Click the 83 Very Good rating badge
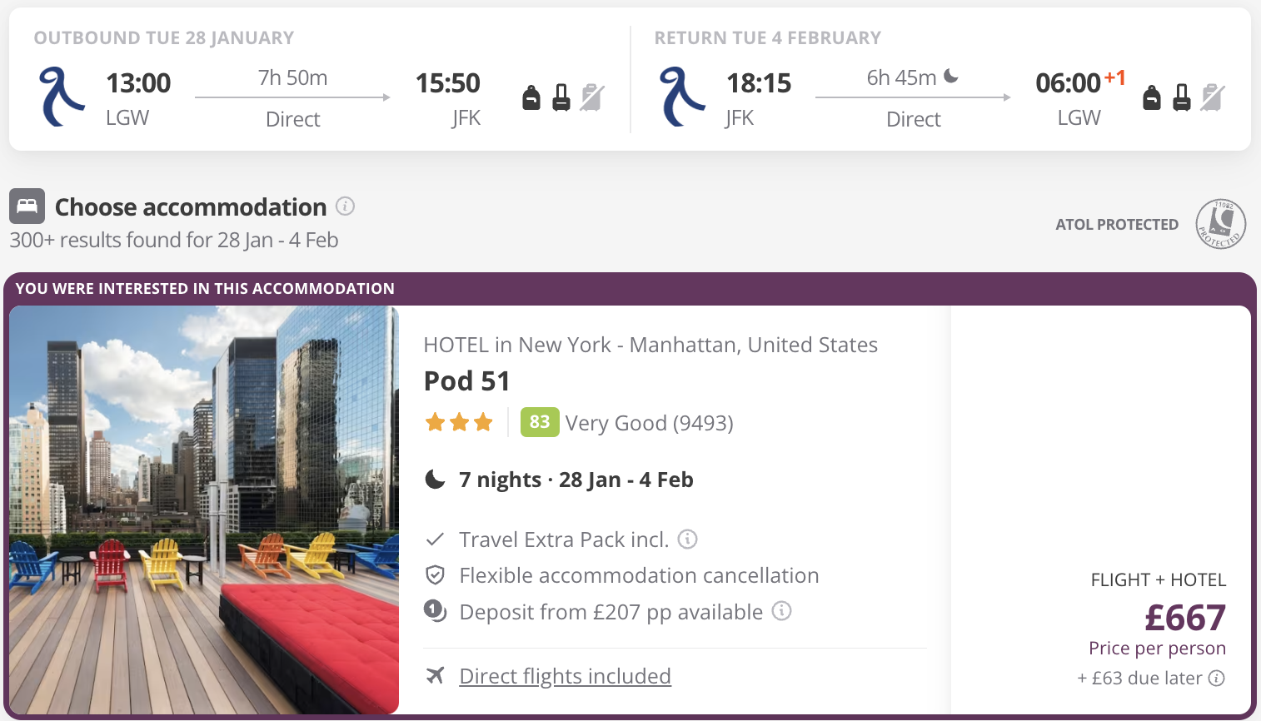This screenshot has height=721, width=1261. [x=539, y=422]
